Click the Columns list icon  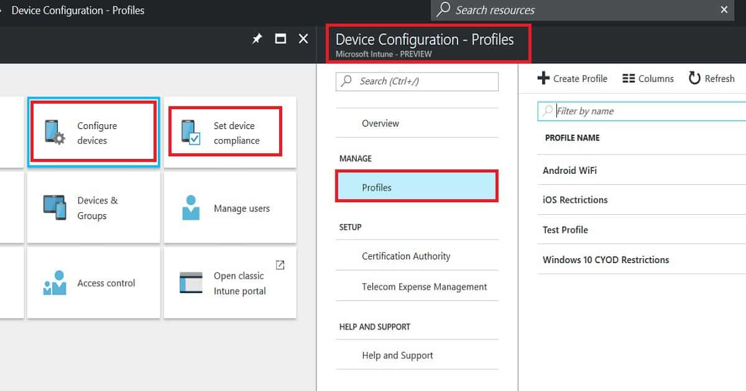click(629, 78)
